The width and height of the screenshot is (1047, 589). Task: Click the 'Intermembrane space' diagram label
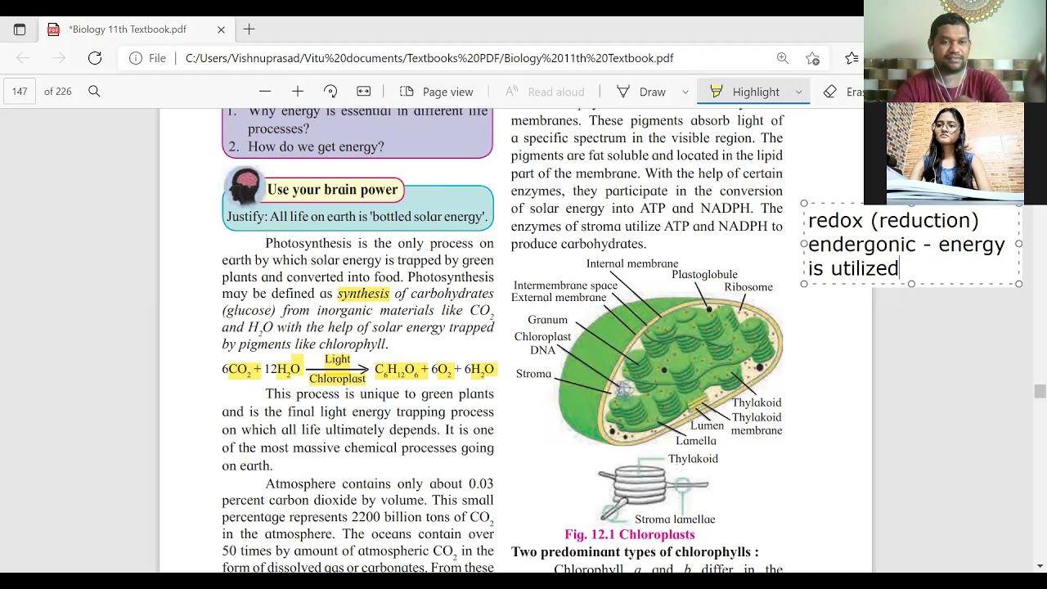(x=565, y=286)
